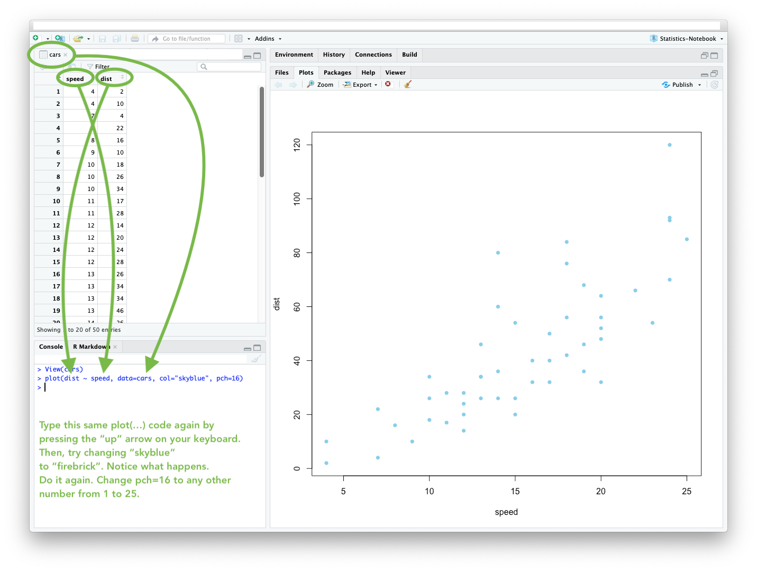
Task: Remove current plot with the red X icon
Action: (x=388, y=84)
